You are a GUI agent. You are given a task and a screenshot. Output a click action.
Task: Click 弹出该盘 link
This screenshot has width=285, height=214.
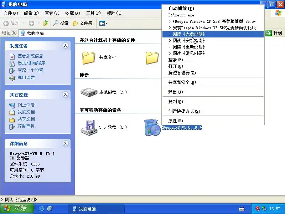click(x=26, y=77)
